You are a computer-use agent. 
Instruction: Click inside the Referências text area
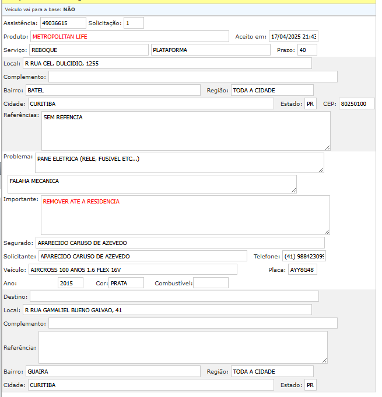185,130
